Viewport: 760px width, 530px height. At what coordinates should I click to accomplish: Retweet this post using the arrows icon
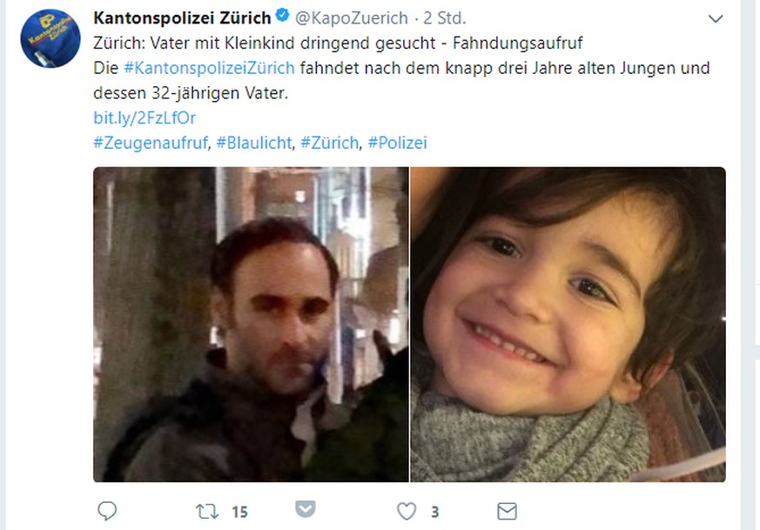pos(207,512)
